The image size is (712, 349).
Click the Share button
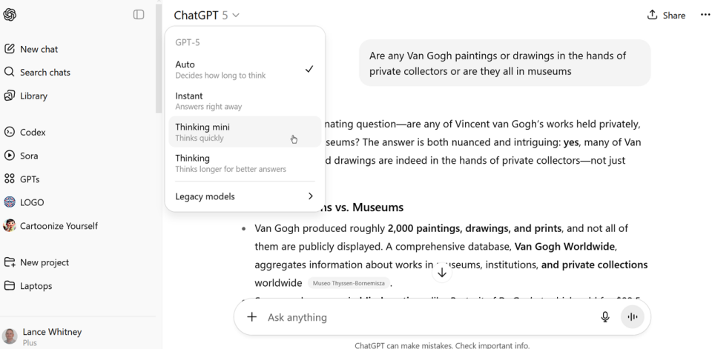tap(666, 15)
